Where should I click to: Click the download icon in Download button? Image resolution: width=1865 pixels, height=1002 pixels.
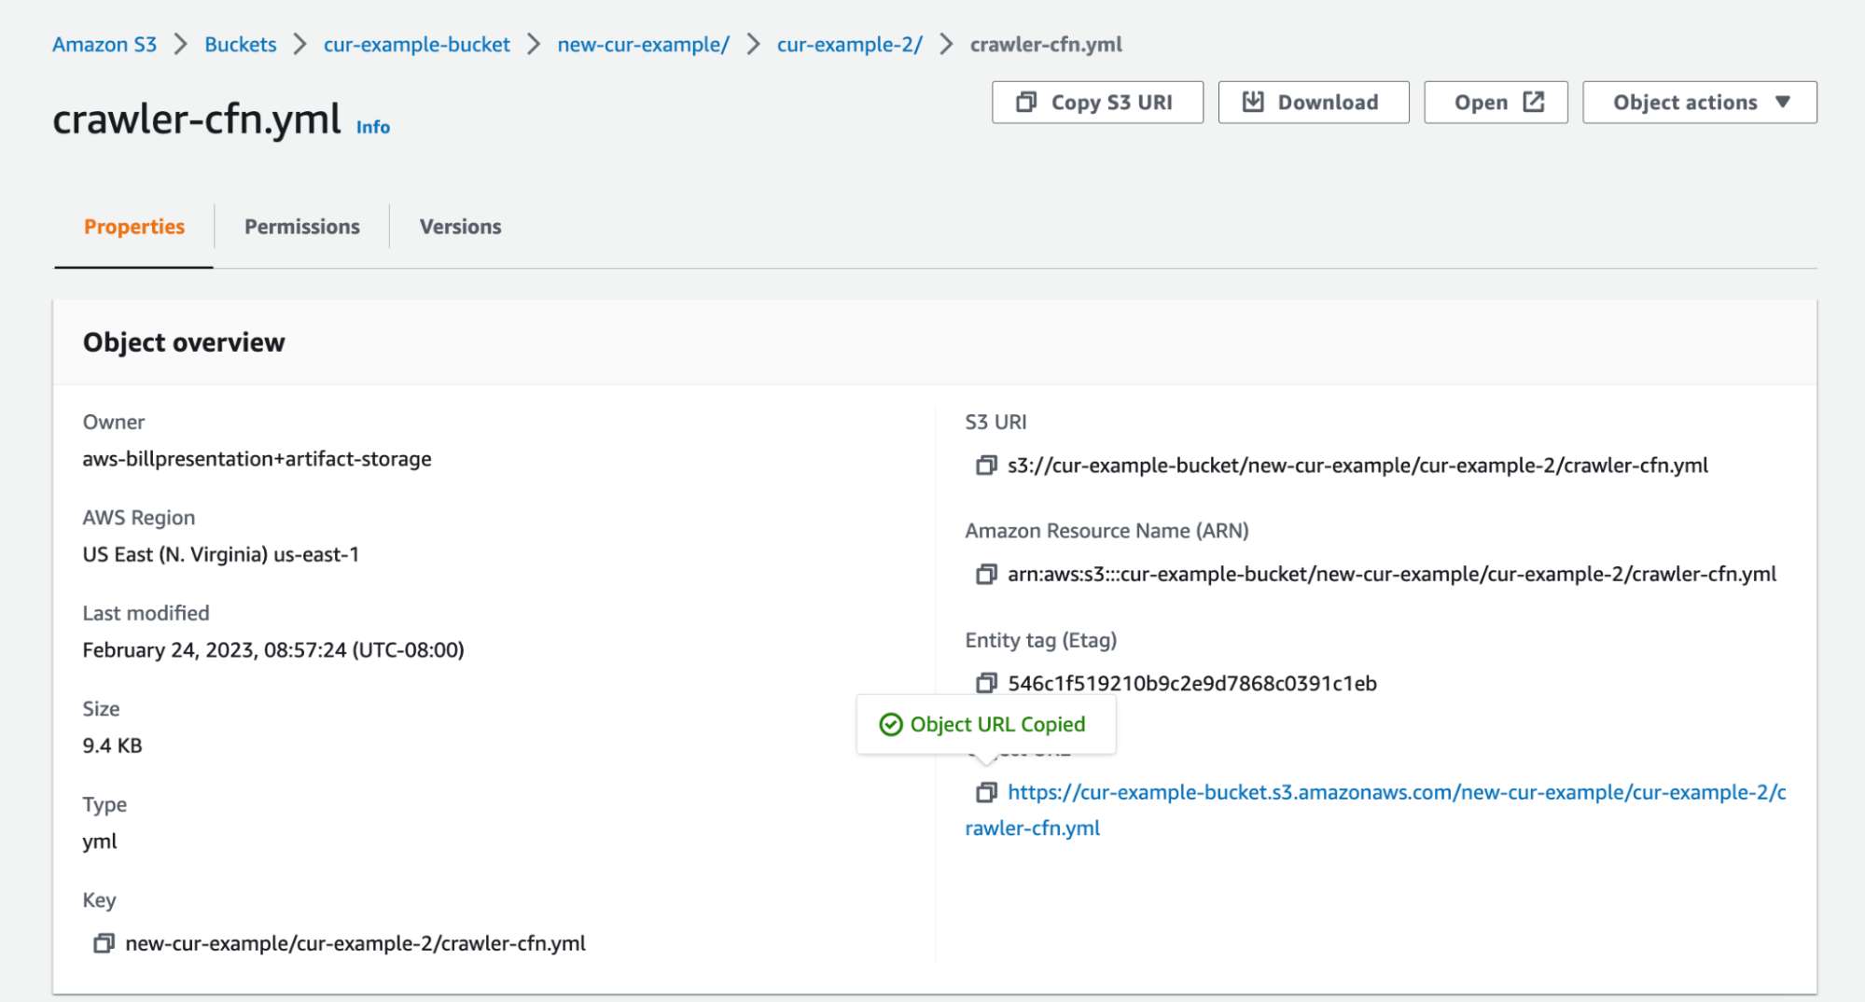coord(1253,102)
